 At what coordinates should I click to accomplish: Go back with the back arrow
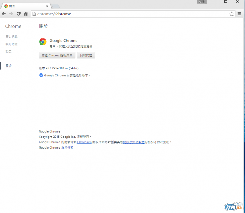(x=4, y=14)
